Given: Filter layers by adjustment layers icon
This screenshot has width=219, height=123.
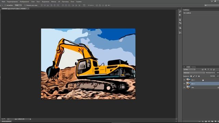Looking at the screenshot, I should tap(205, 69).
